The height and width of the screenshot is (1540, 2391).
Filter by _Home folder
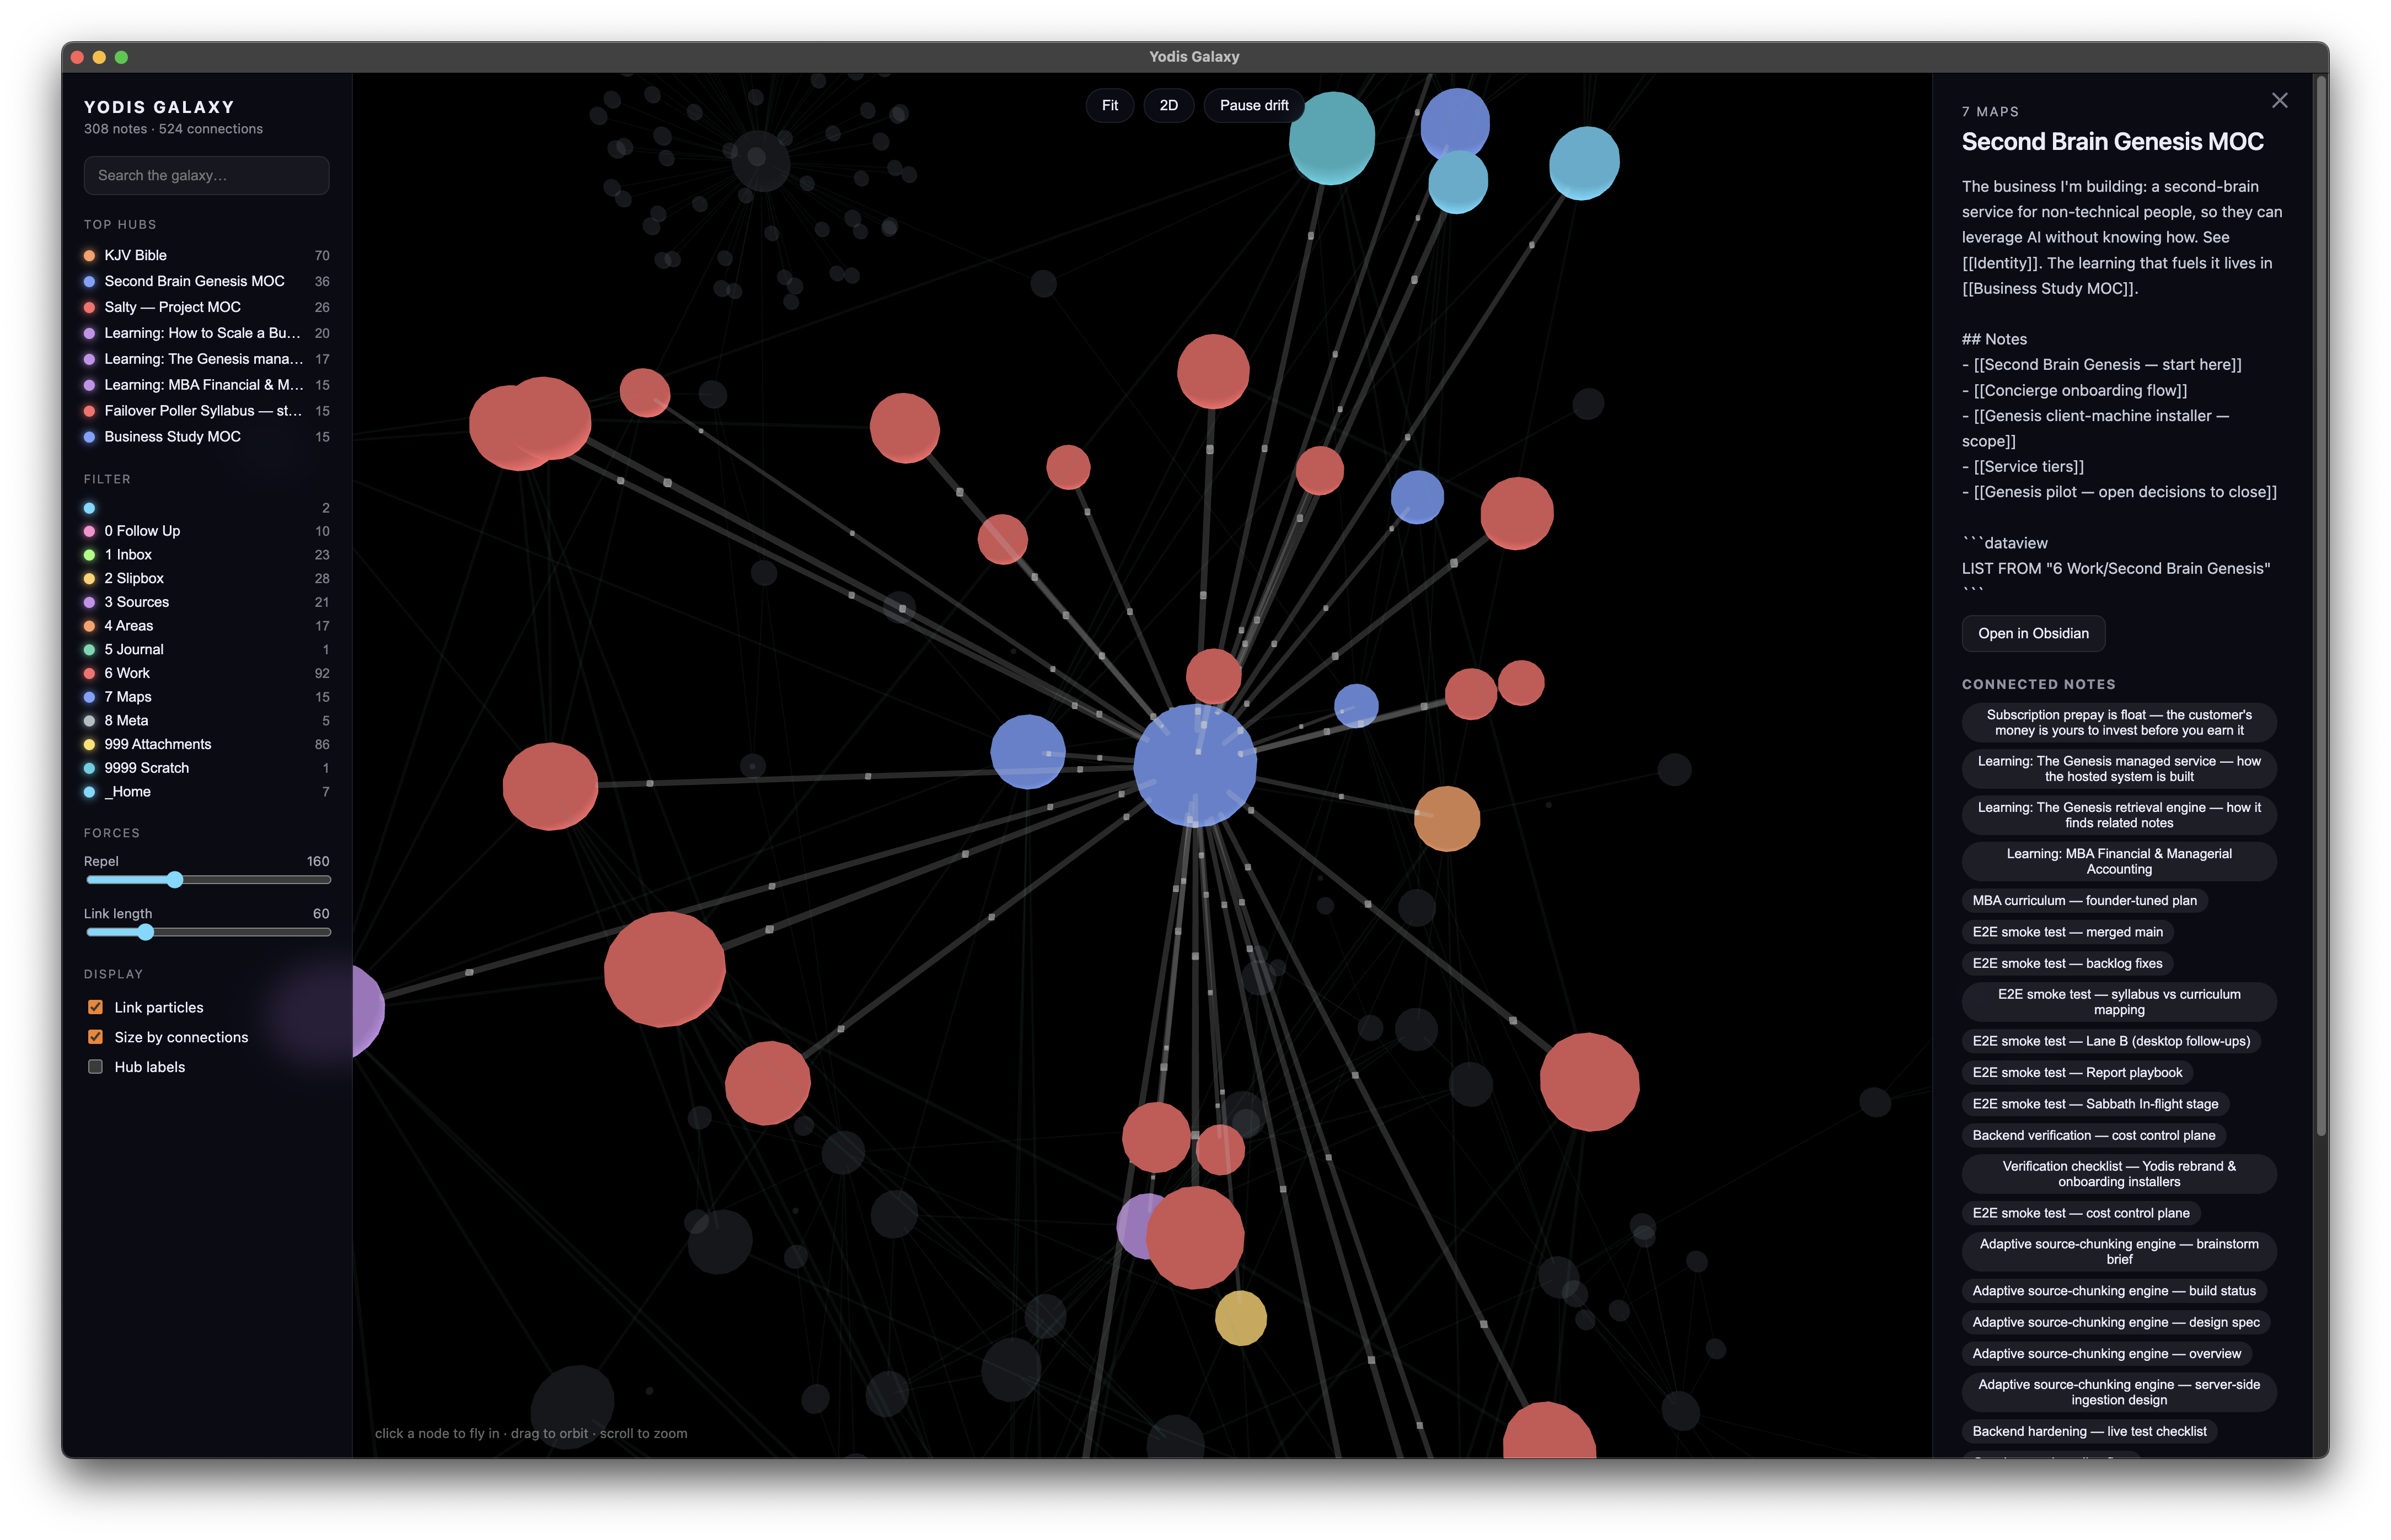(206, 792)
